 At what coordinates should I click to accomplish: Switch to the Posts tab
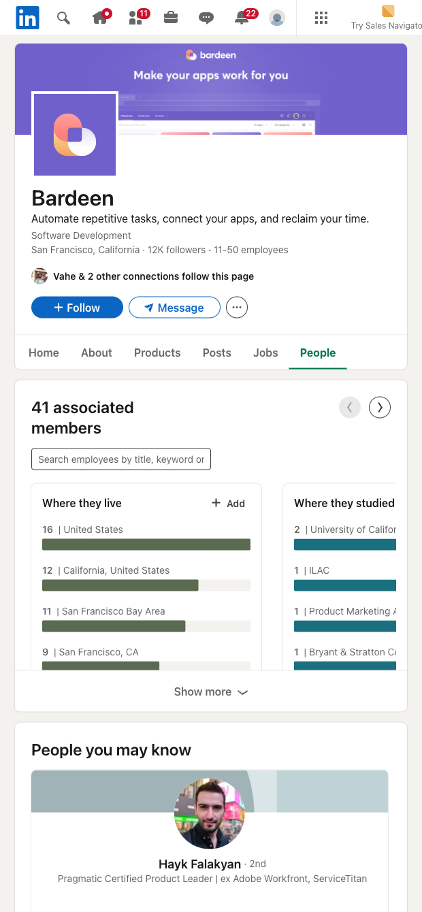click(x=217, y=353)
